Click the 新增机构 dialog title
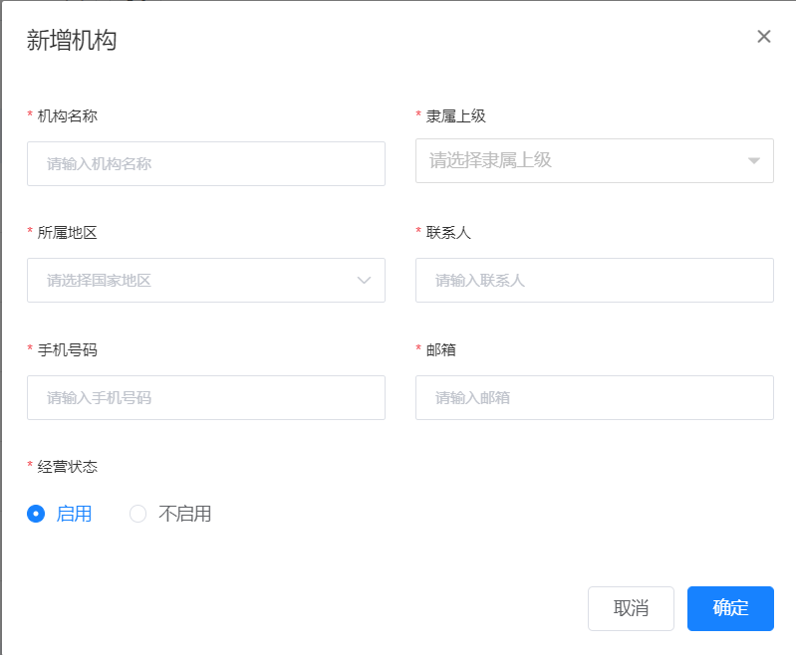This screenshot has height=655, width=796. click(72, 40)
